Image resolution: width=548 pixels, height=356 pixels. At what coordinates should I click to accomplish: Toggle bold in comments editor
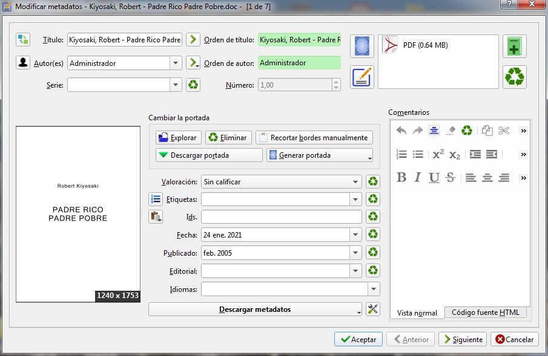[x=401, y=178]
